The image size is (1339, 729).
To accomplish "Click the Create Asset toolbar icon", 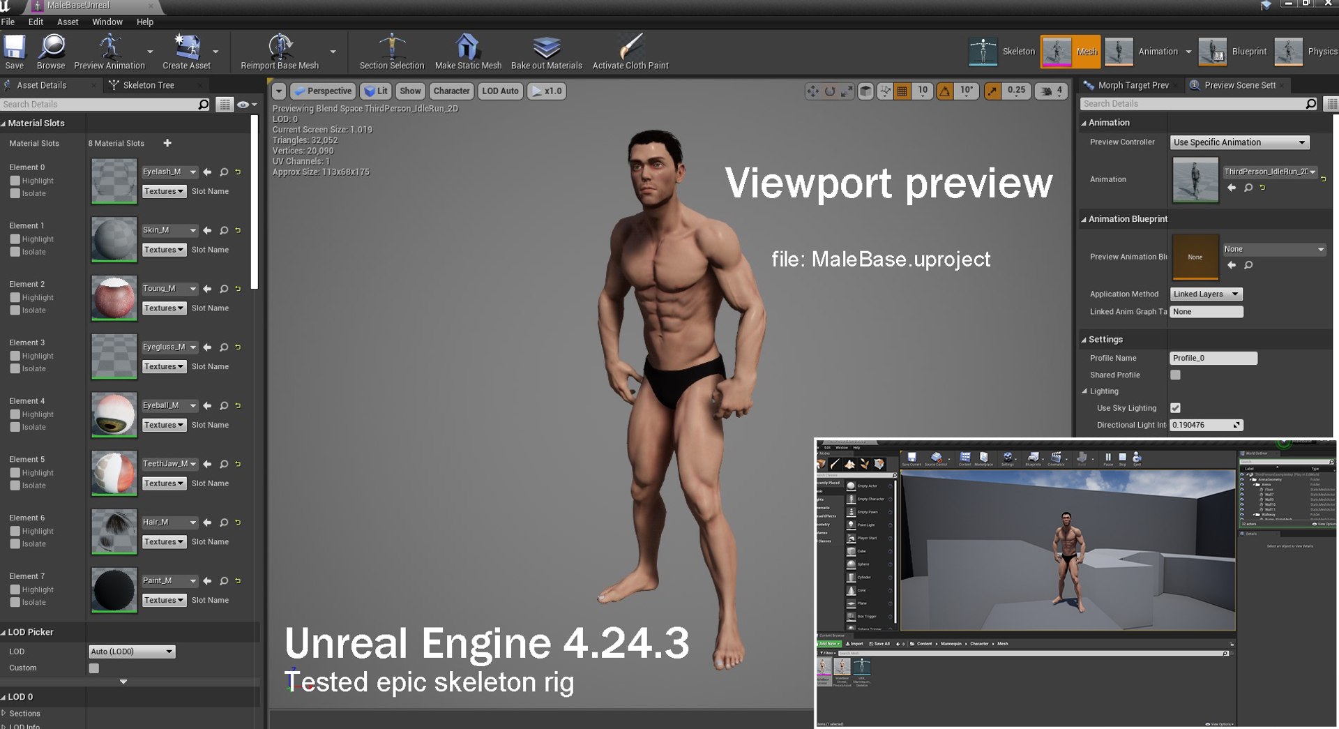I will click(x=186, y=52).
